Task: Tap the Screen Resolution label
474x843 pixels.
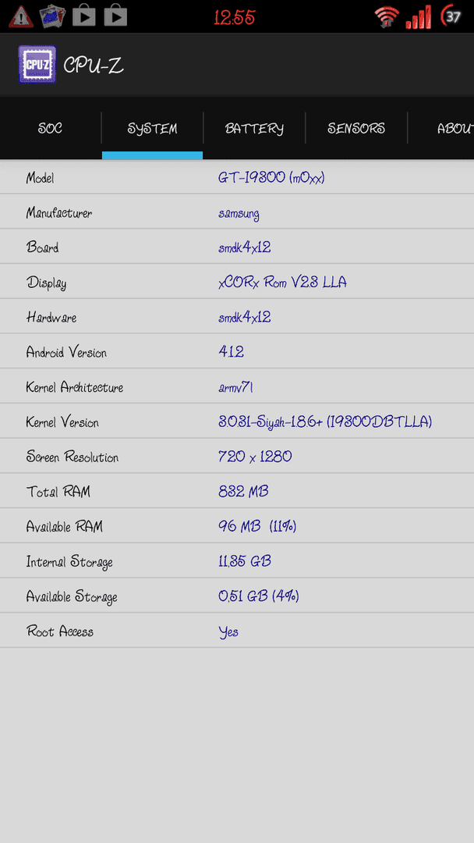Action: tap(73, 457)
